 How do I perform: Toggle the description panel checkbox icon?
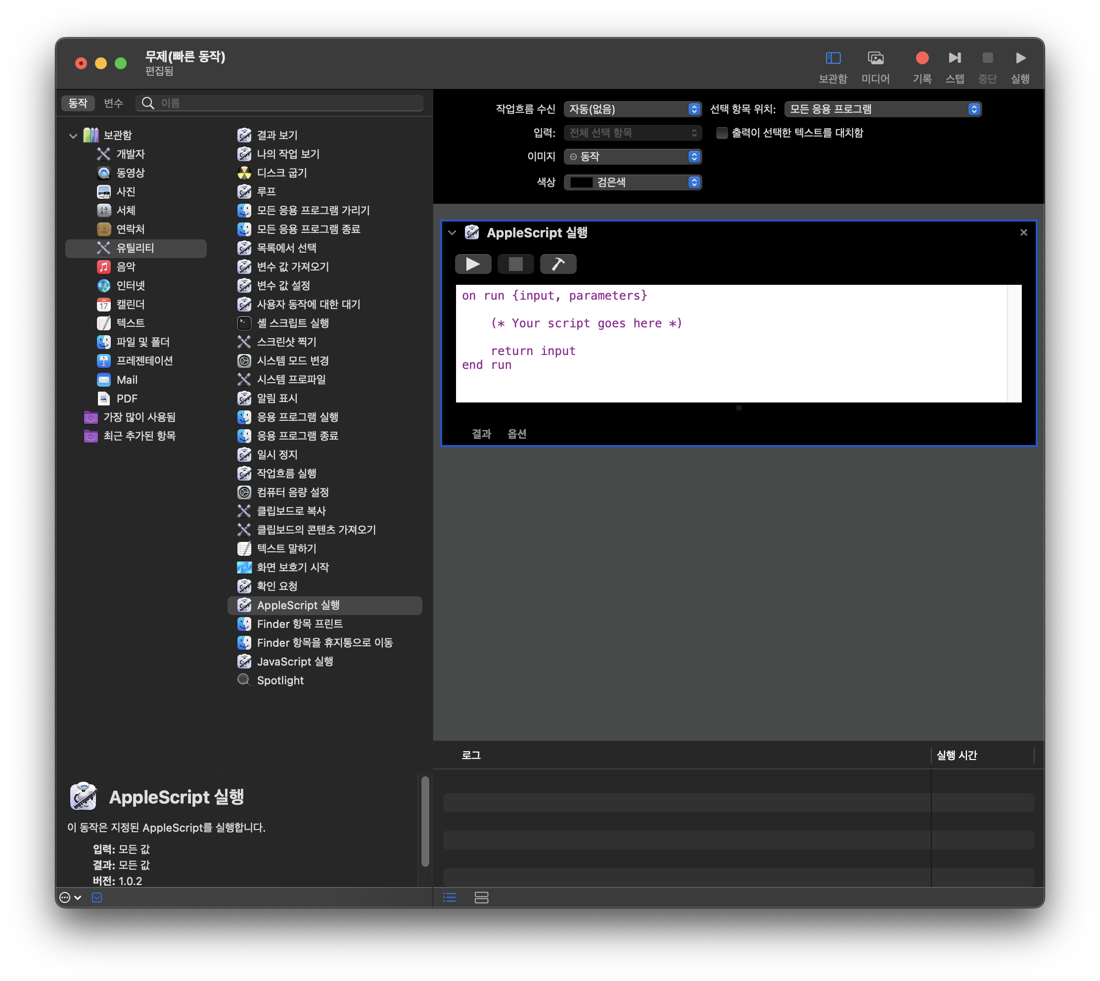(97, 898)
